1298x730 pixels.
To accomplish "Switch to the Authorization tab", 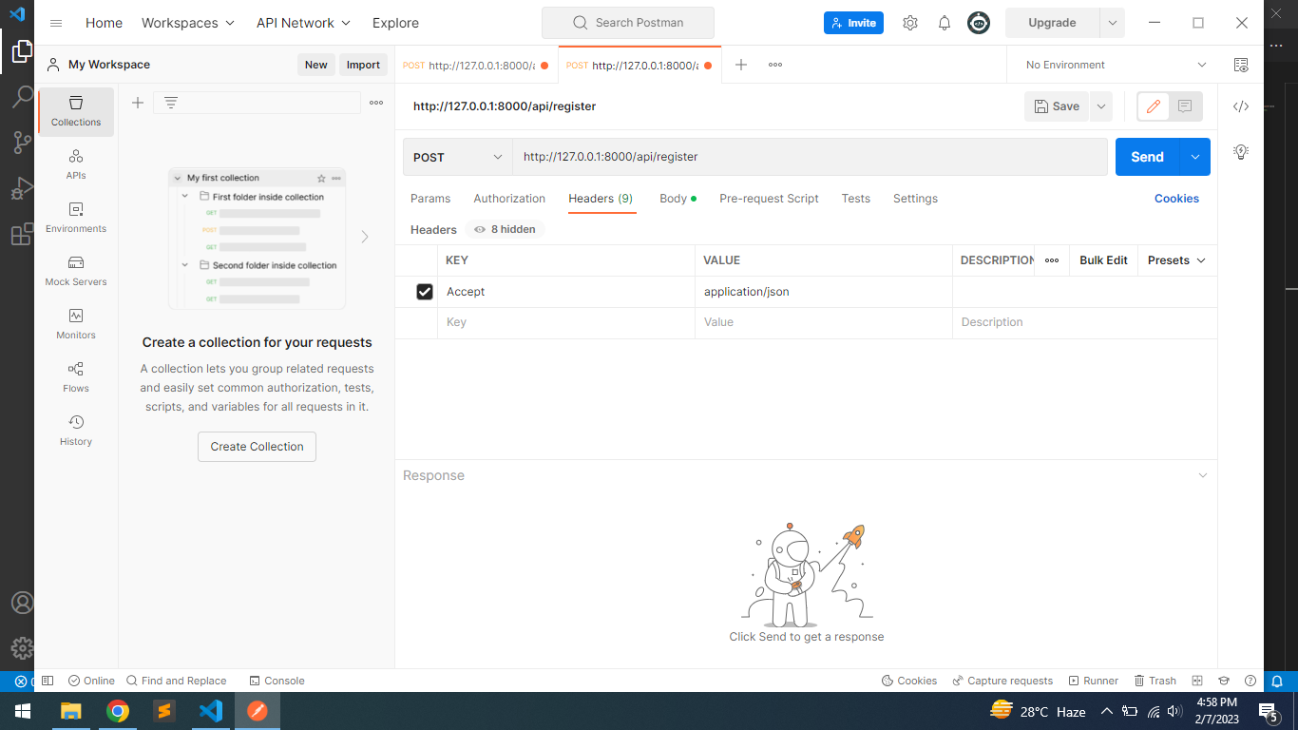I will pos(509,199).
